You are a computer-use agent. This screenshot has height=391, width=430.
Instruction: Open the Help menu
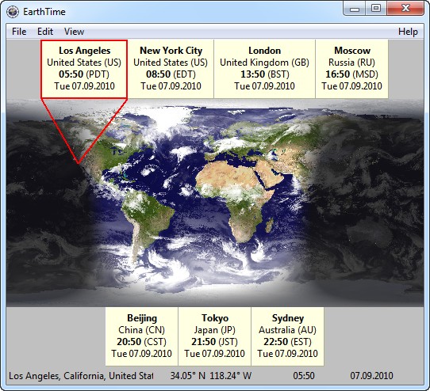pyautogui.click(x=408, y=32)
